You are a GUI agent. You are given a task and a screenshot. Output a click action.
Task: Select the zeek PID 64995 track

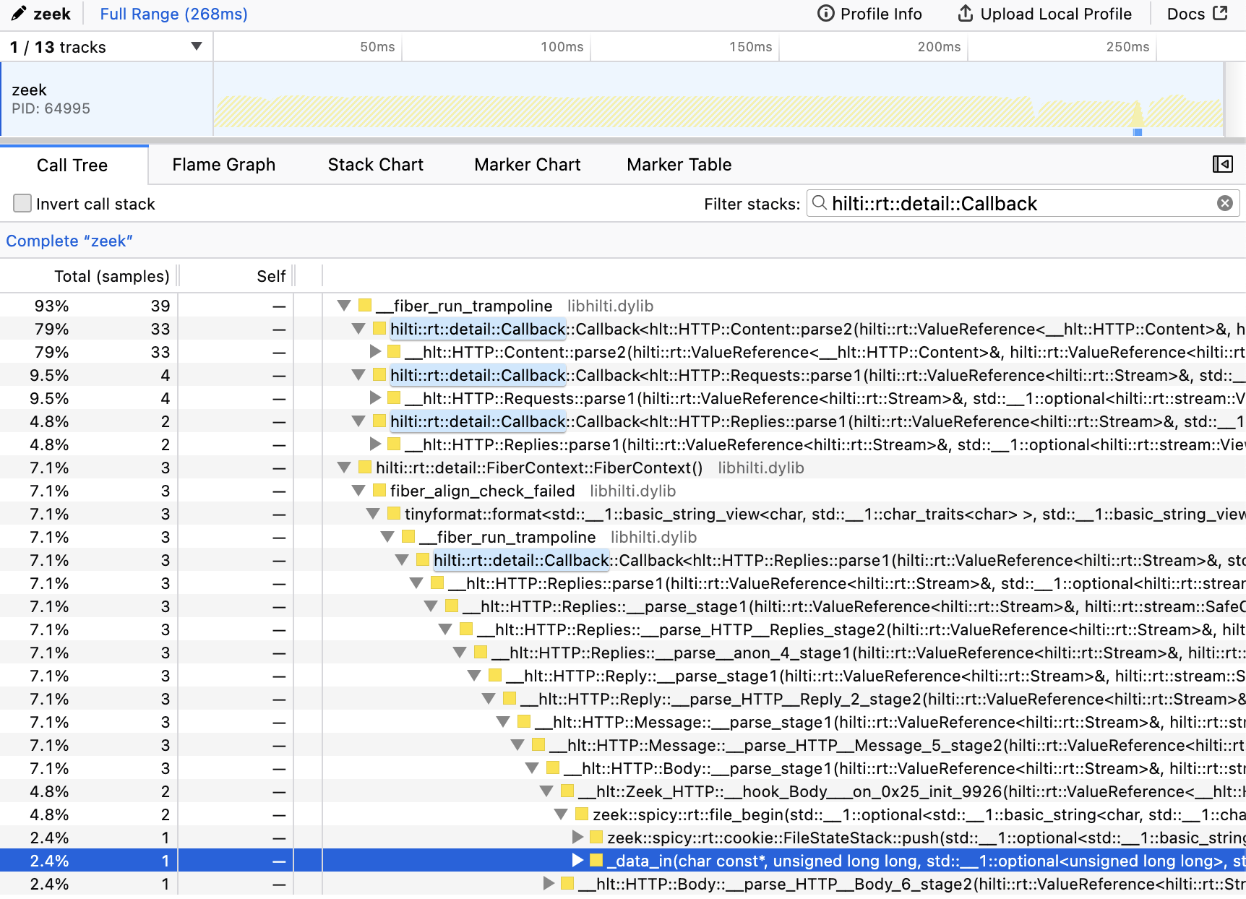click(x=107, y=99)
